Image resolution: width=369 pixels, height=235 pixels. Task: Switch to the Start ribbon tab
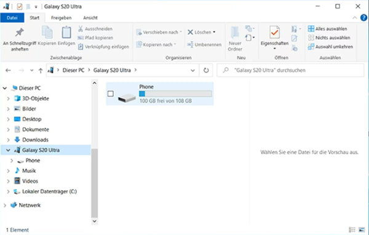pyautogui.click(x=34, y=18)
